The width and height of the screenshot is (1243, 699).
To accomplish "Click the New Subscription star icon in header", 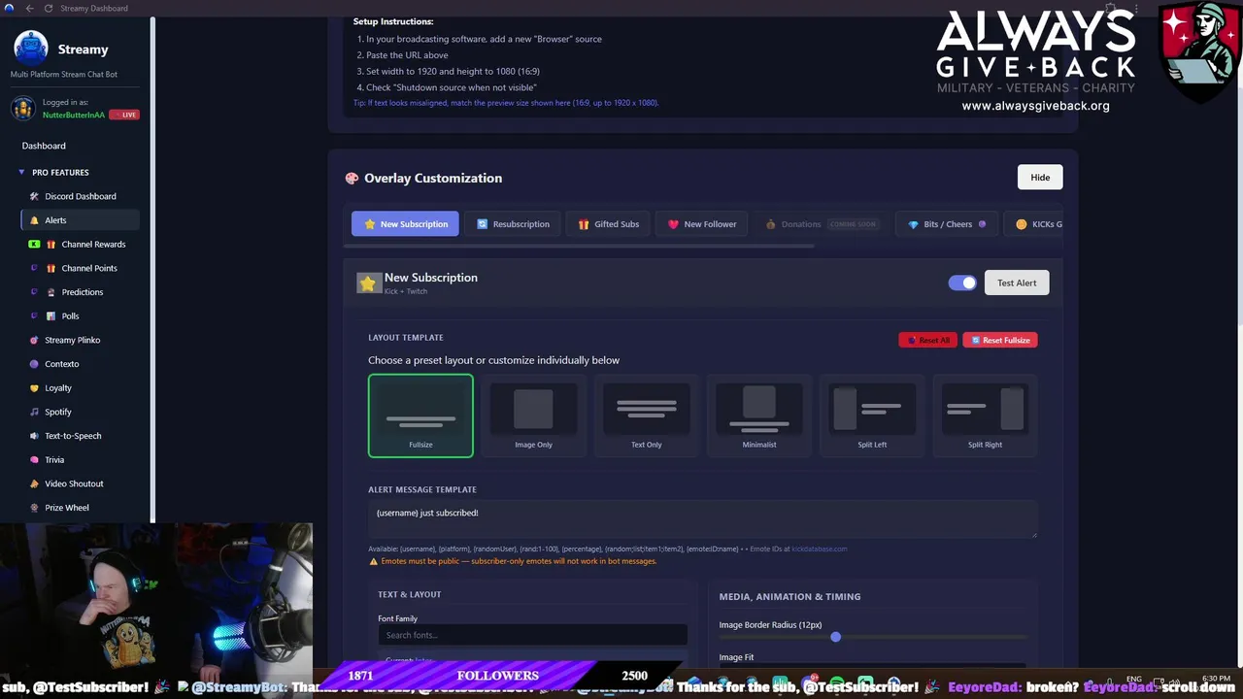I will (x=368, y=283).
